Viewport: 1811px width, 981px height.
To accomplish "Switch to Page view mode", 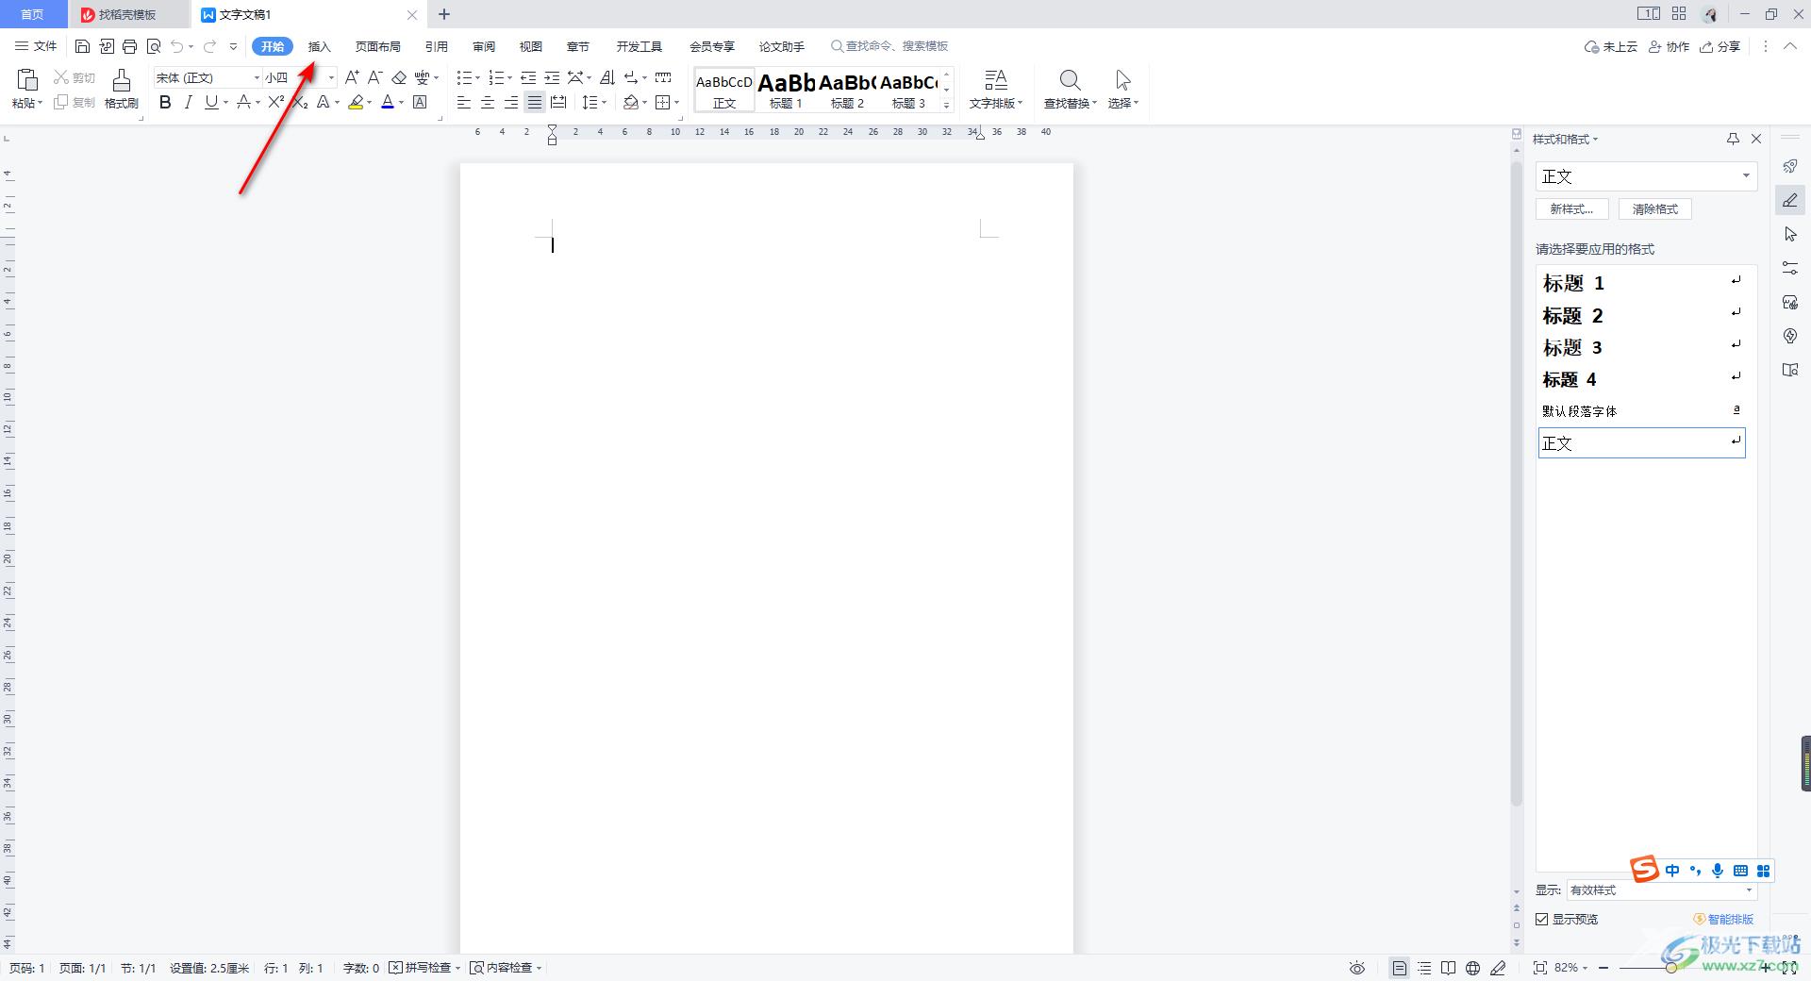I will click(x=1400, y=968).
